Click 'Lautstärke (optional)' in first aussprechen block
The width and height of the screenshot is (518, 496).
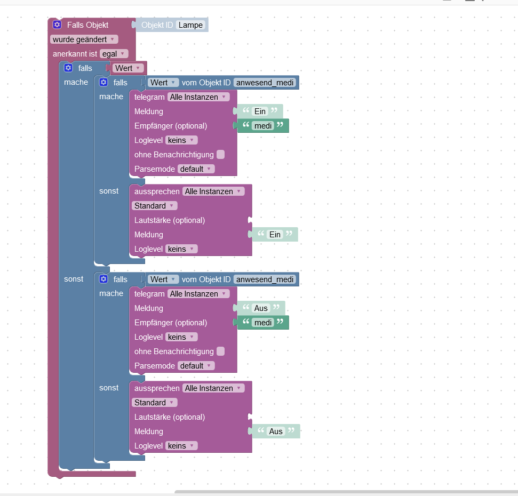click(x=170, y=220)
